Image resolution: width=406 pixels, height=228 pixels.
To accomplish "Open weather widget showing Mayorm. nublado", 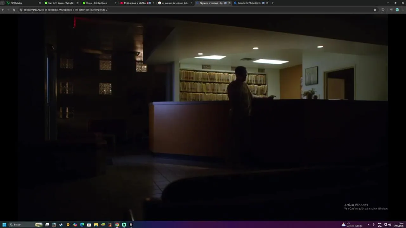I will [x=352, y=225].
